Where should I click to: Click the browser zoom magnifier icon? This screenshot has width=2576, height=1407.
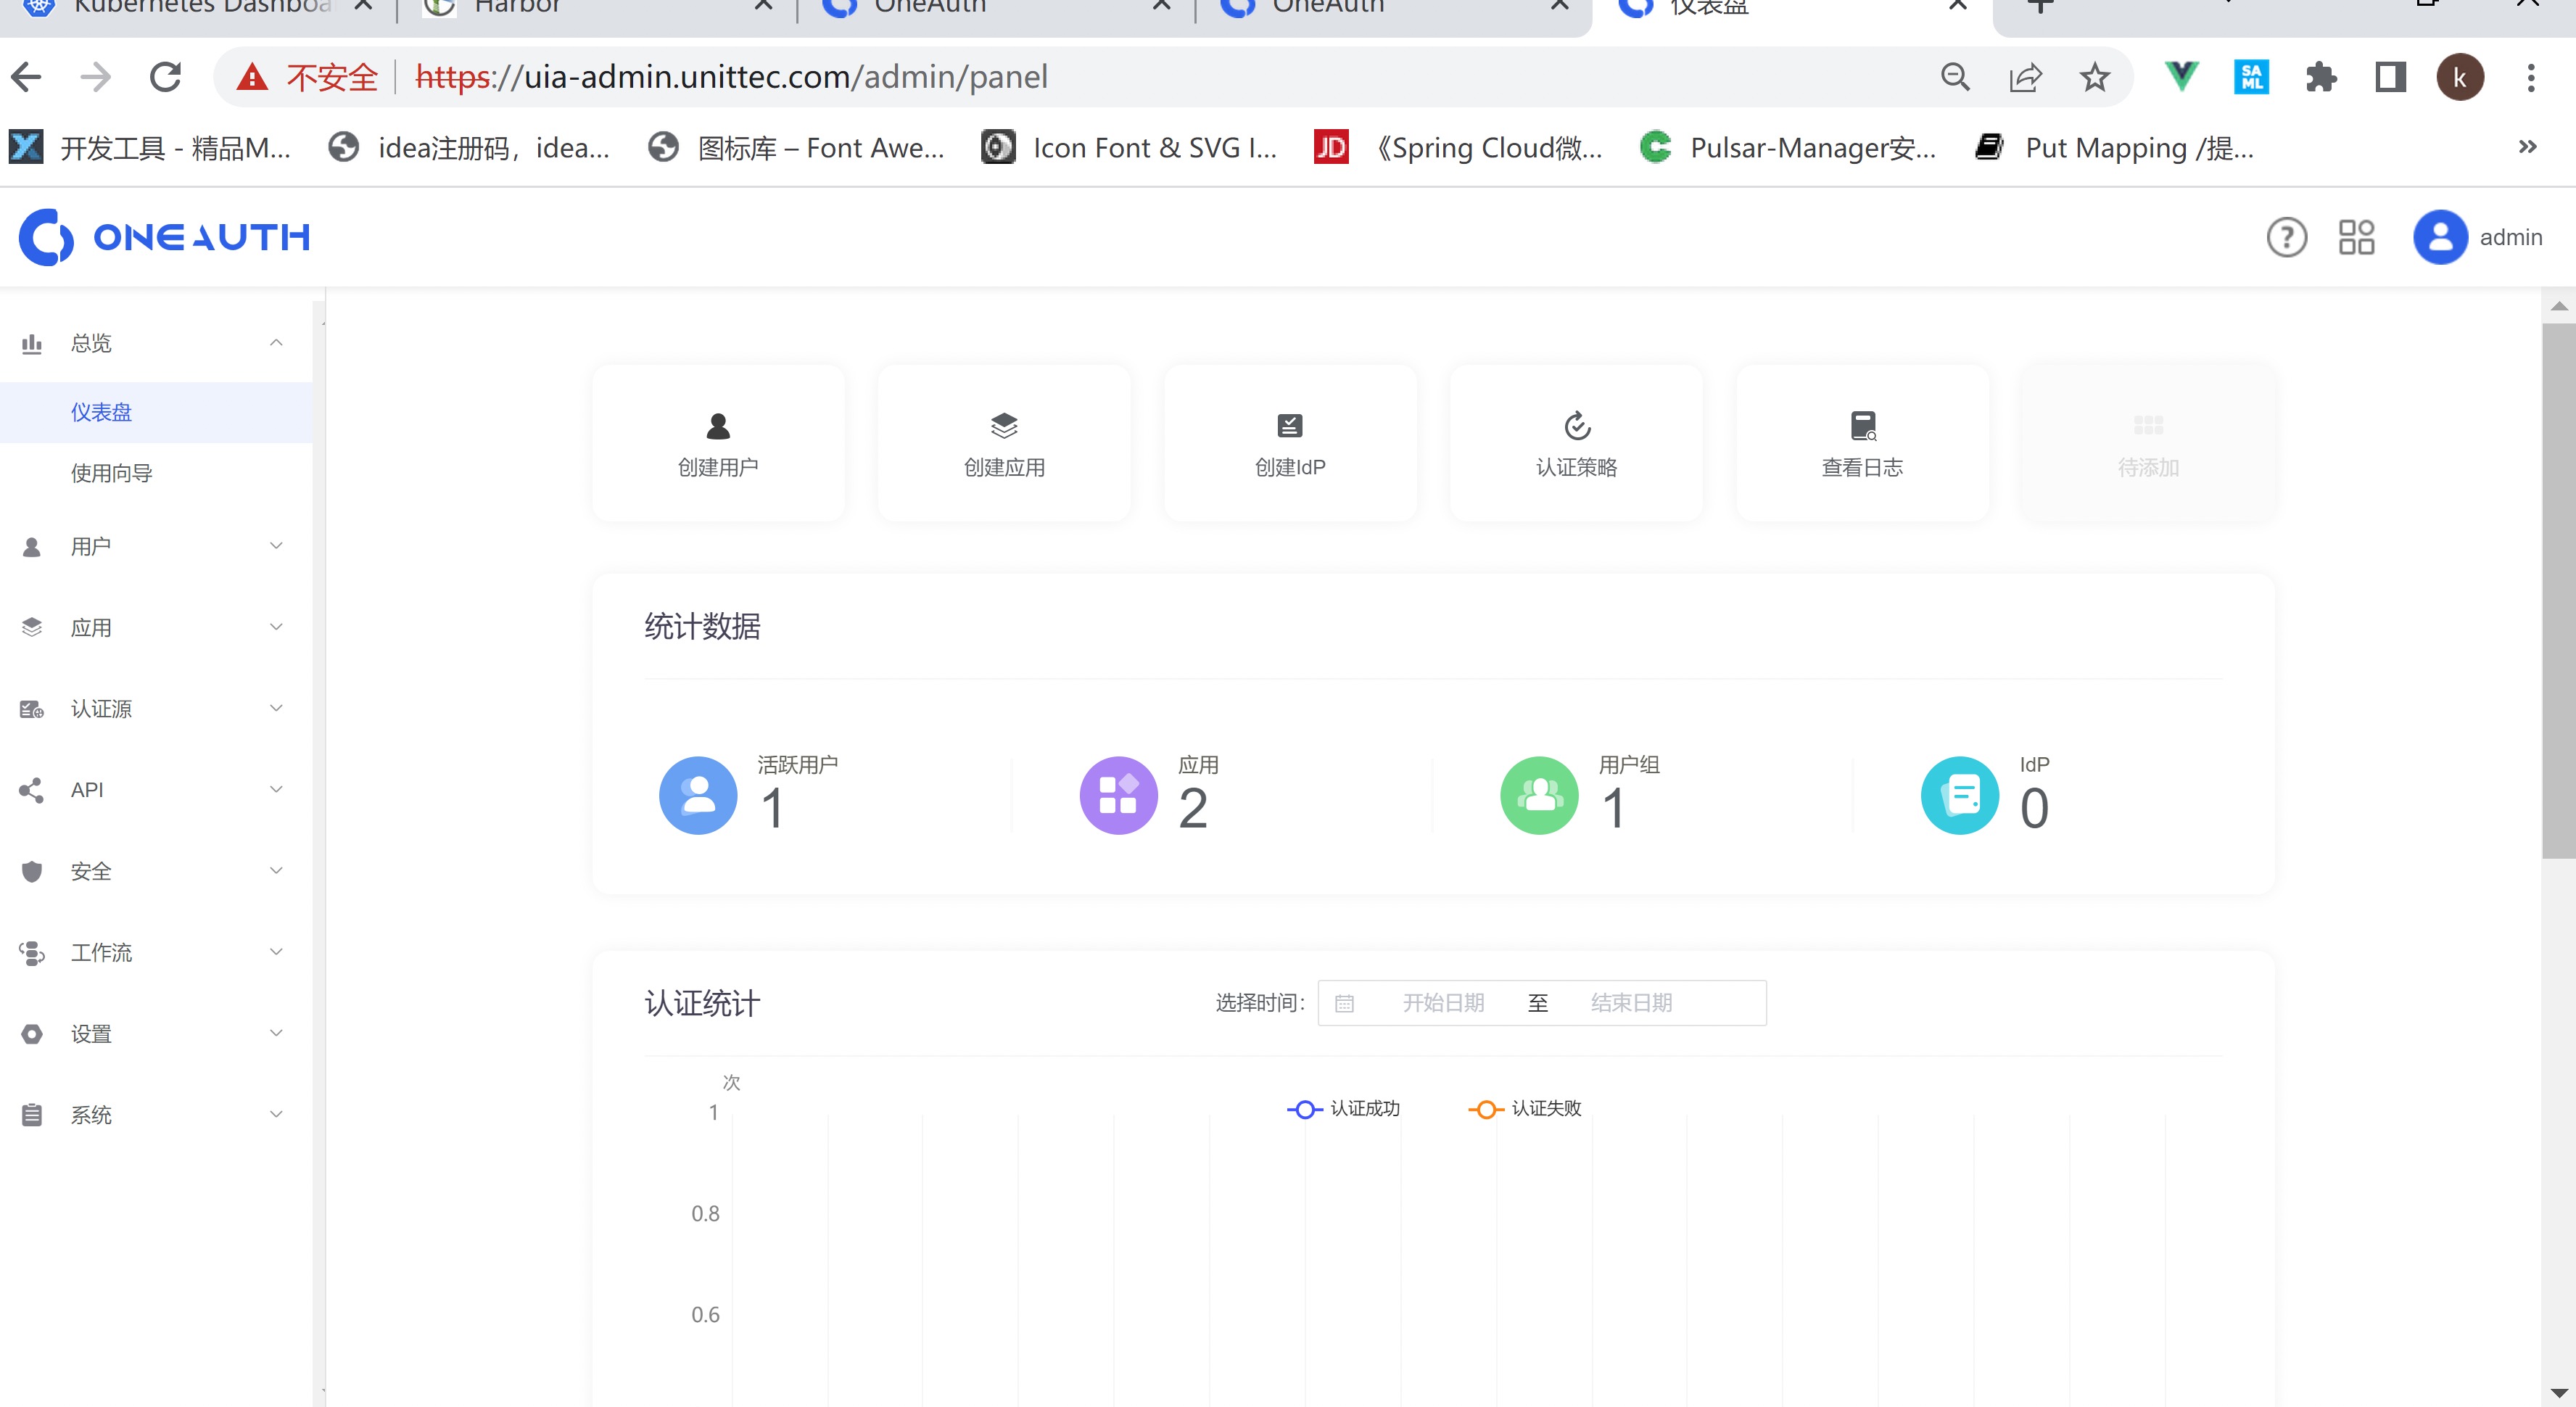[1955, 77]
